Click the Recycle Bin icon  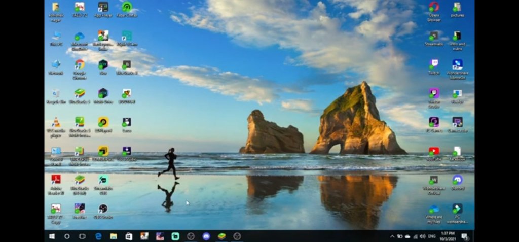[x=56, y=93]
